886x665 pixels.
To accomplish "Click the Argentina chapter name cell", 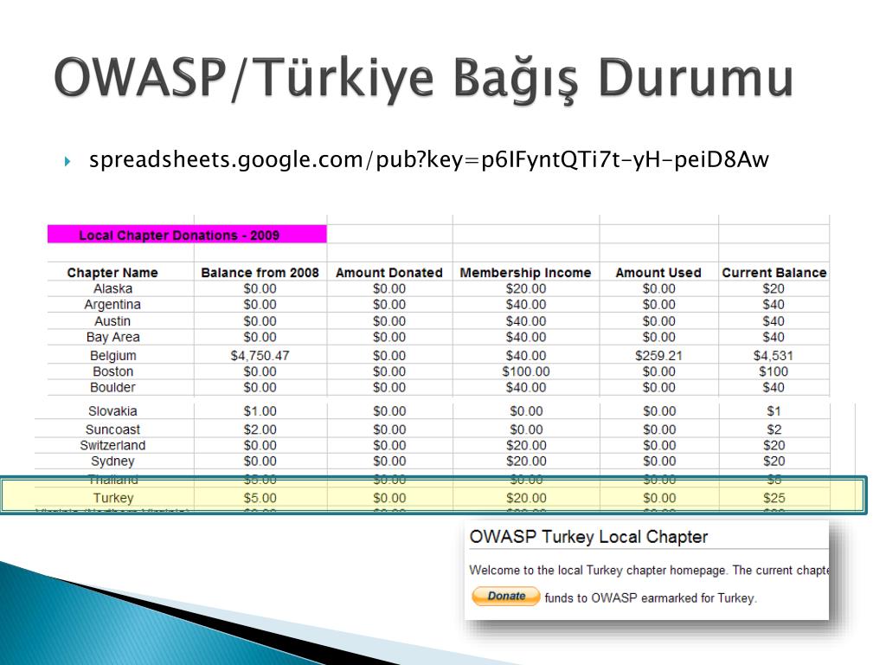I will click(x=112, y=305).
